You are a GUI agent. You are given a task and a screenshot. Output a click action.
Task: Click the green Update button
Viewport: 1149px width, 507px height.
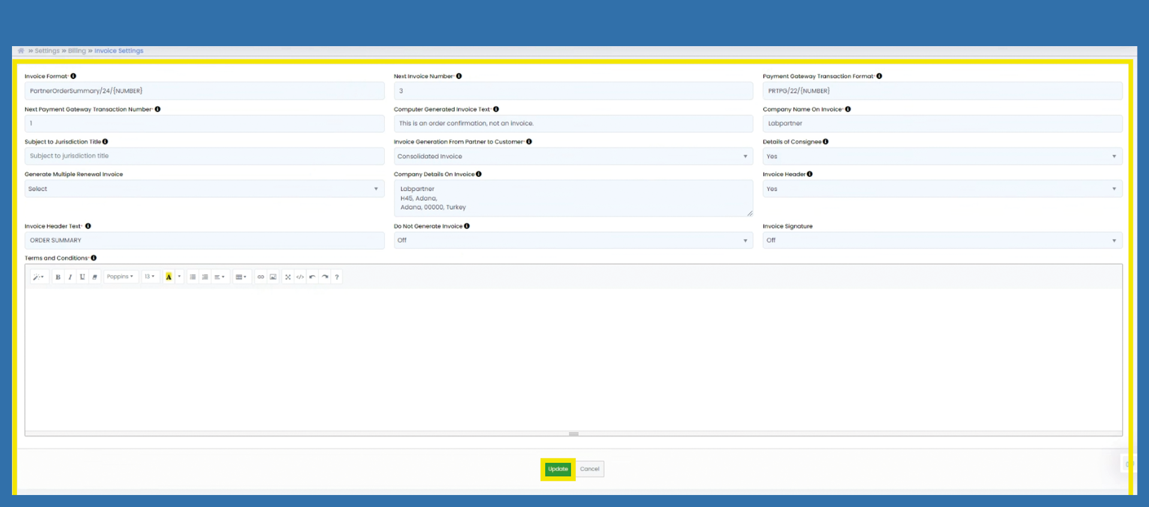point(557,469)
